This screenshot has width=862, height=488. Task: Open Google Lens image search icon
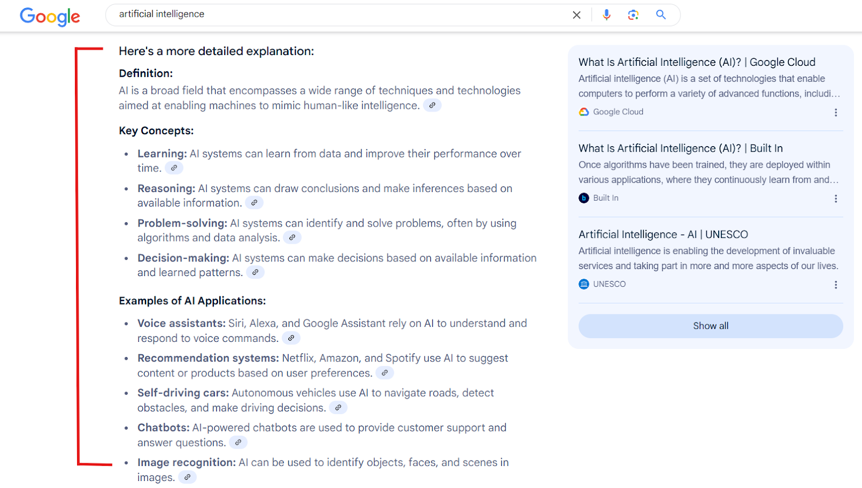point(634,15)
